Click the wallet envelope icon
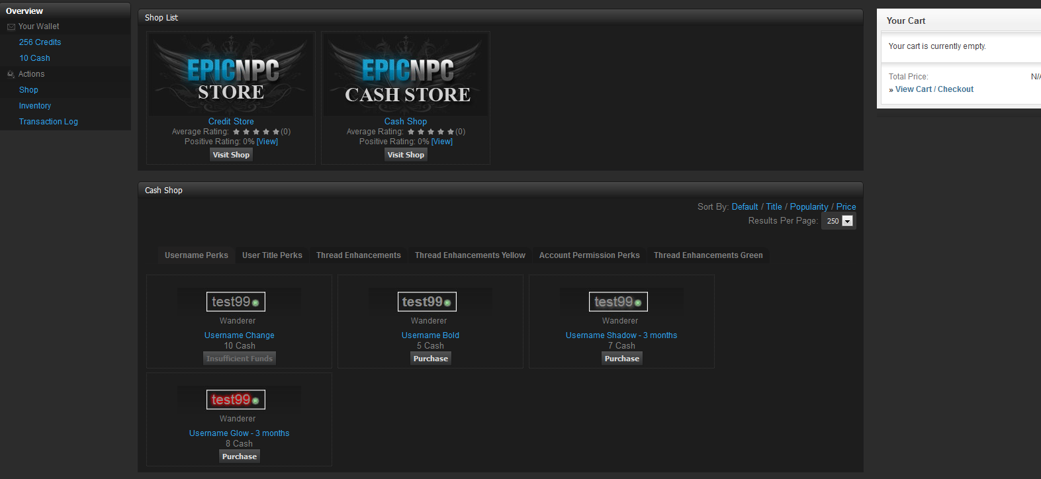Viewport: 1041px width, 479px height. coord(11,26)
